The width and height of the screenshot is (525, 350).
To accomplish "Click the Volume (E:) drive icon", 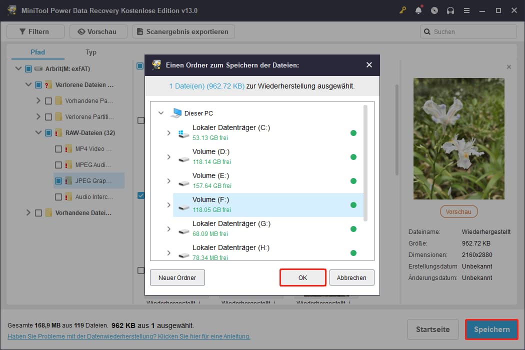I will click(183, 183).
